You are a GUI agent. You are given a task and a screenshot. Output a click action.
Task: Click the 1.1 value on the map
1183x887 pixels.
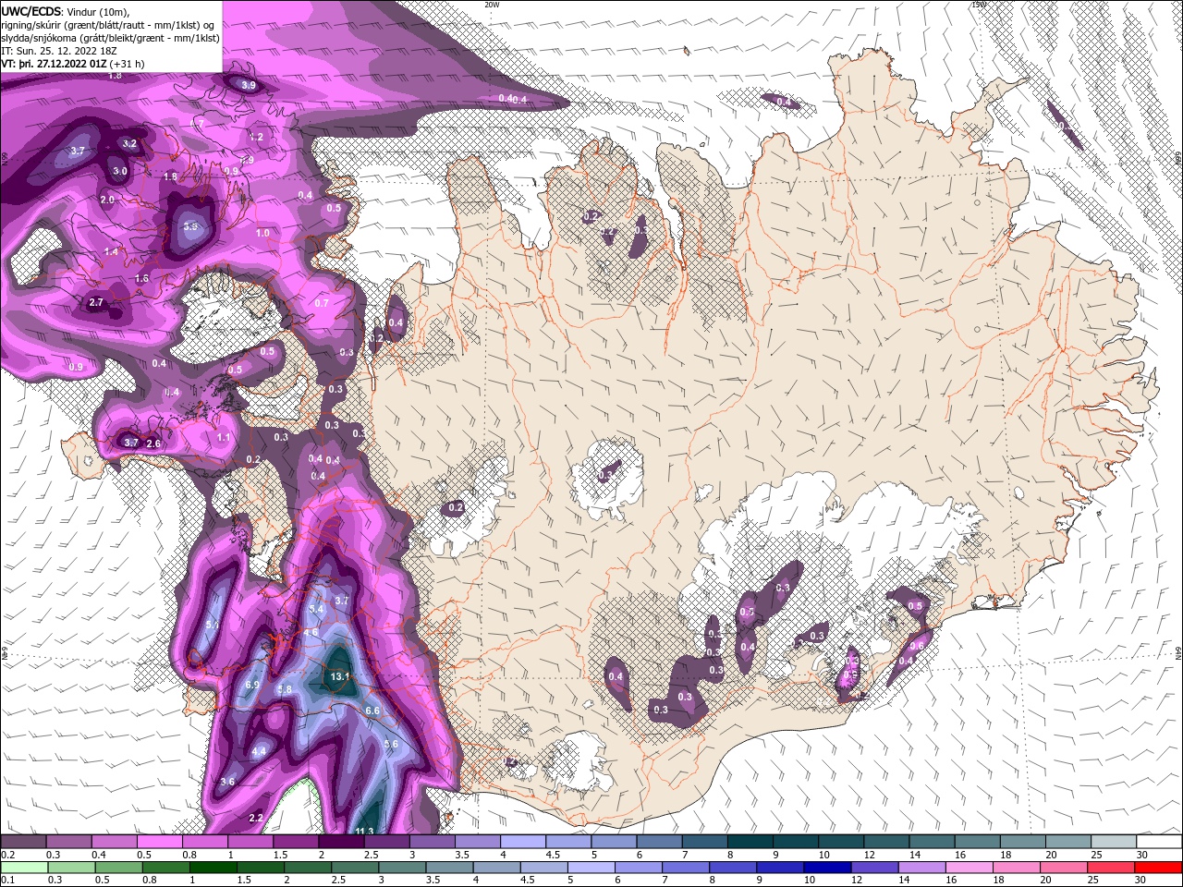point(223,437)
